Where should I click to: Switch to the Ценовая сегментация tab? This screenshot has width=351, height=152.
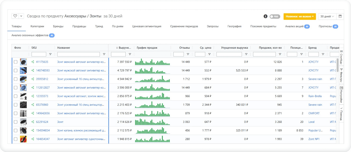coord(147,26)
